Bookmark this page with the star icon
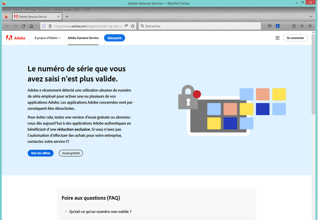 pos(133,26)
